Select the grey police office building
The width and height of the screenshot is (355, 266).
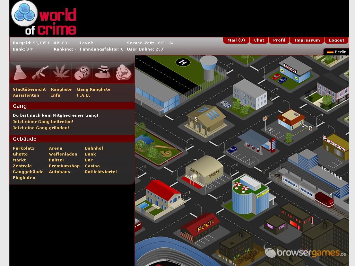[x=250, y=95]
